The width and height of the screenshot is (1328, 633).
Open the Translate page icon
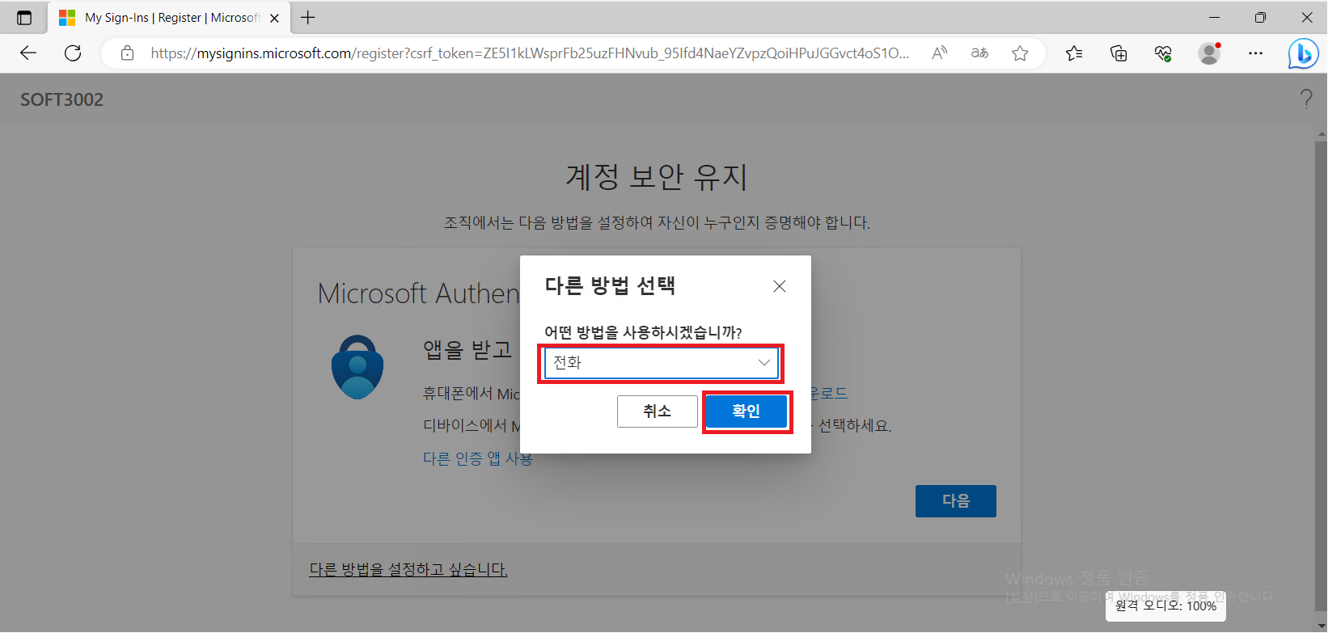coord(979,53)
